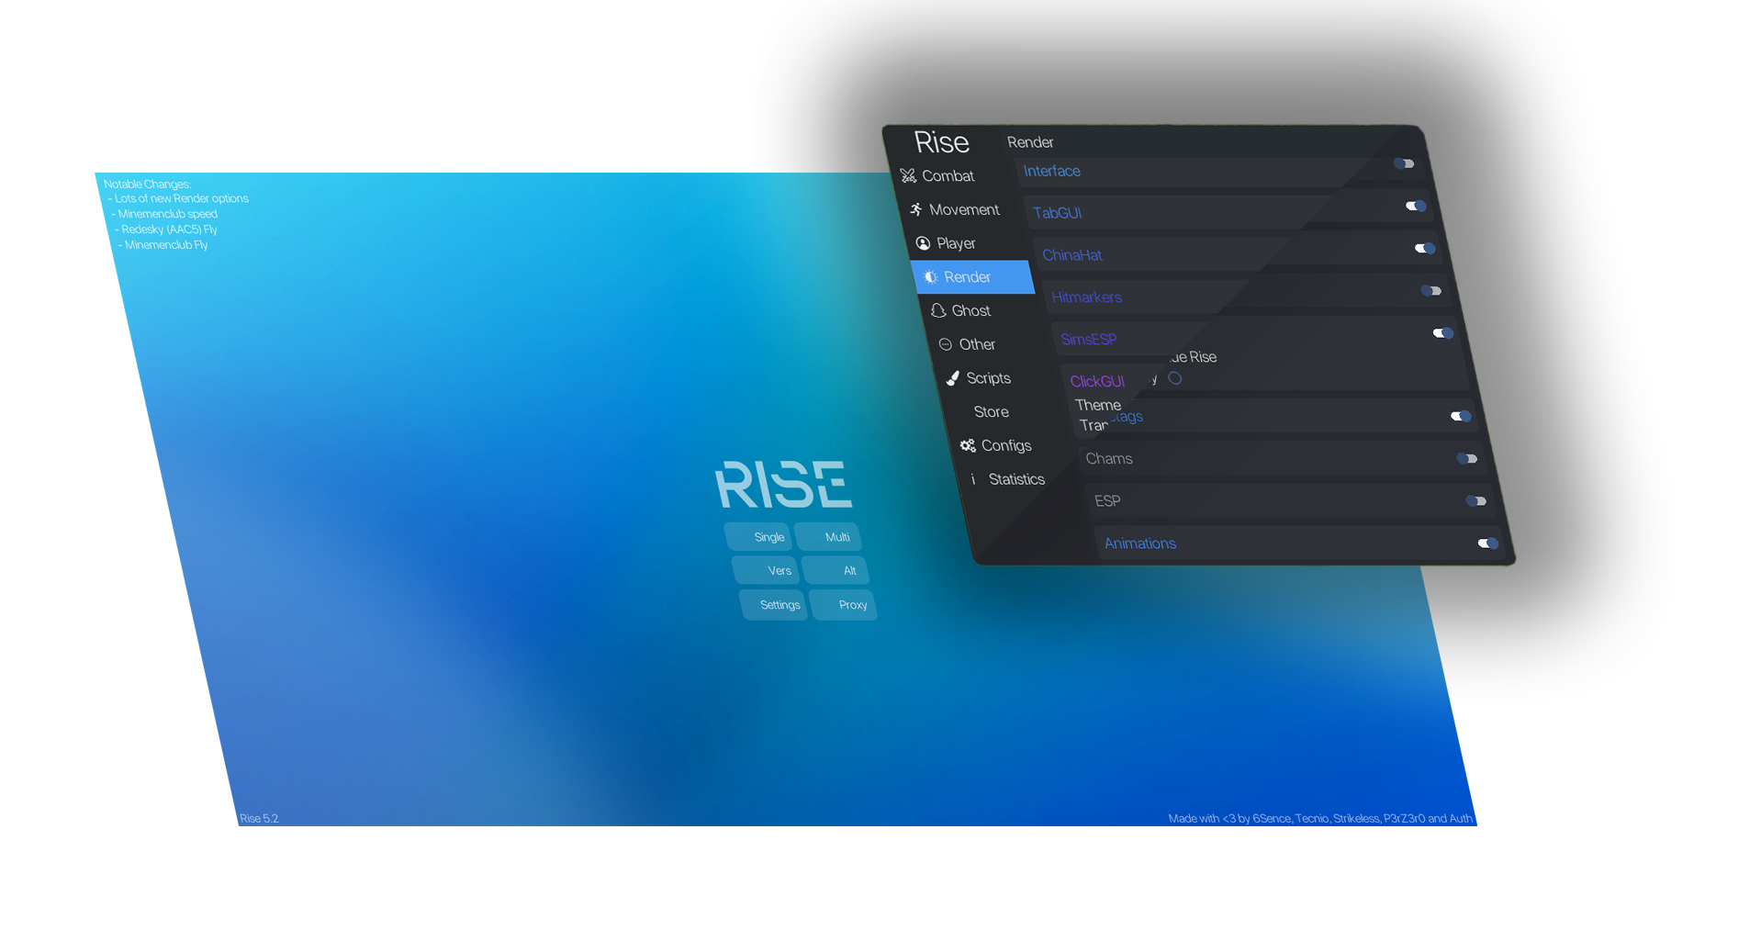The image size is (1761, 930).
Task: Expand SimsESP module settings
Action: (1088, 339)
